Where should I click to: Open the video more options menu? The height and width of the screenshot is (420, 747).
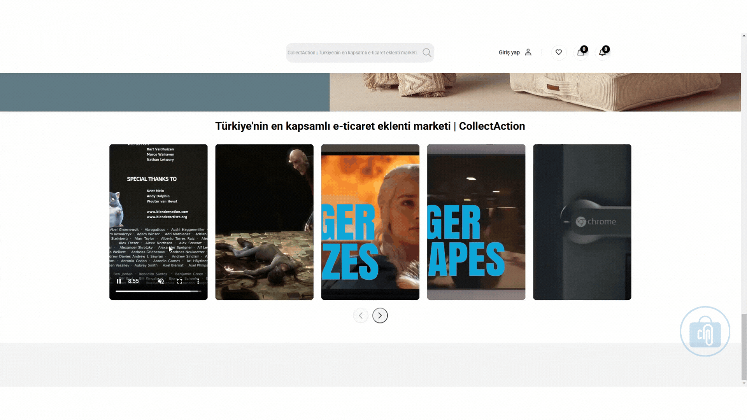(x=198, y=281)
